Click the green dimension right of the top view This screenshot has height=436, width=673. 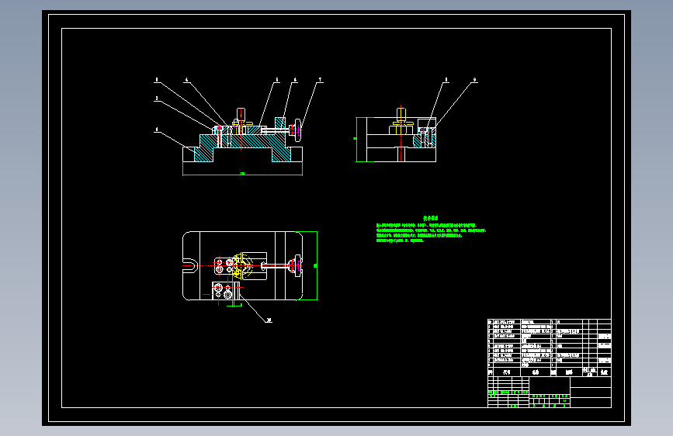315,266
